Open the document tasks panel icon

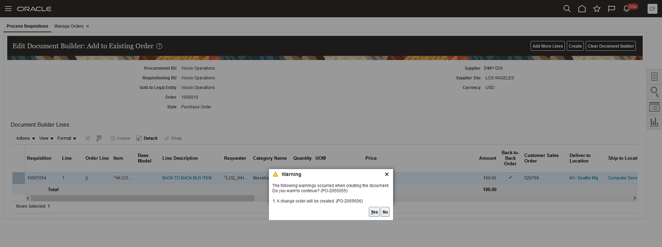pos(655,77)
